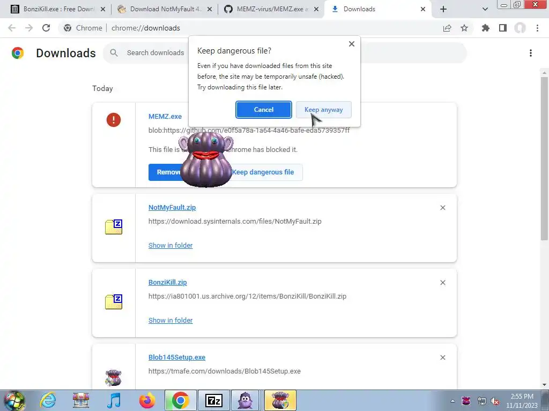Remove BonziKill.zip from the downloads list
Screen dimensions: 549x411
442,283
